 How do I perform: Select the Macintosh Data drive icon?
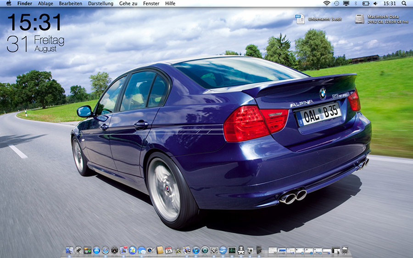click(359, 19)
